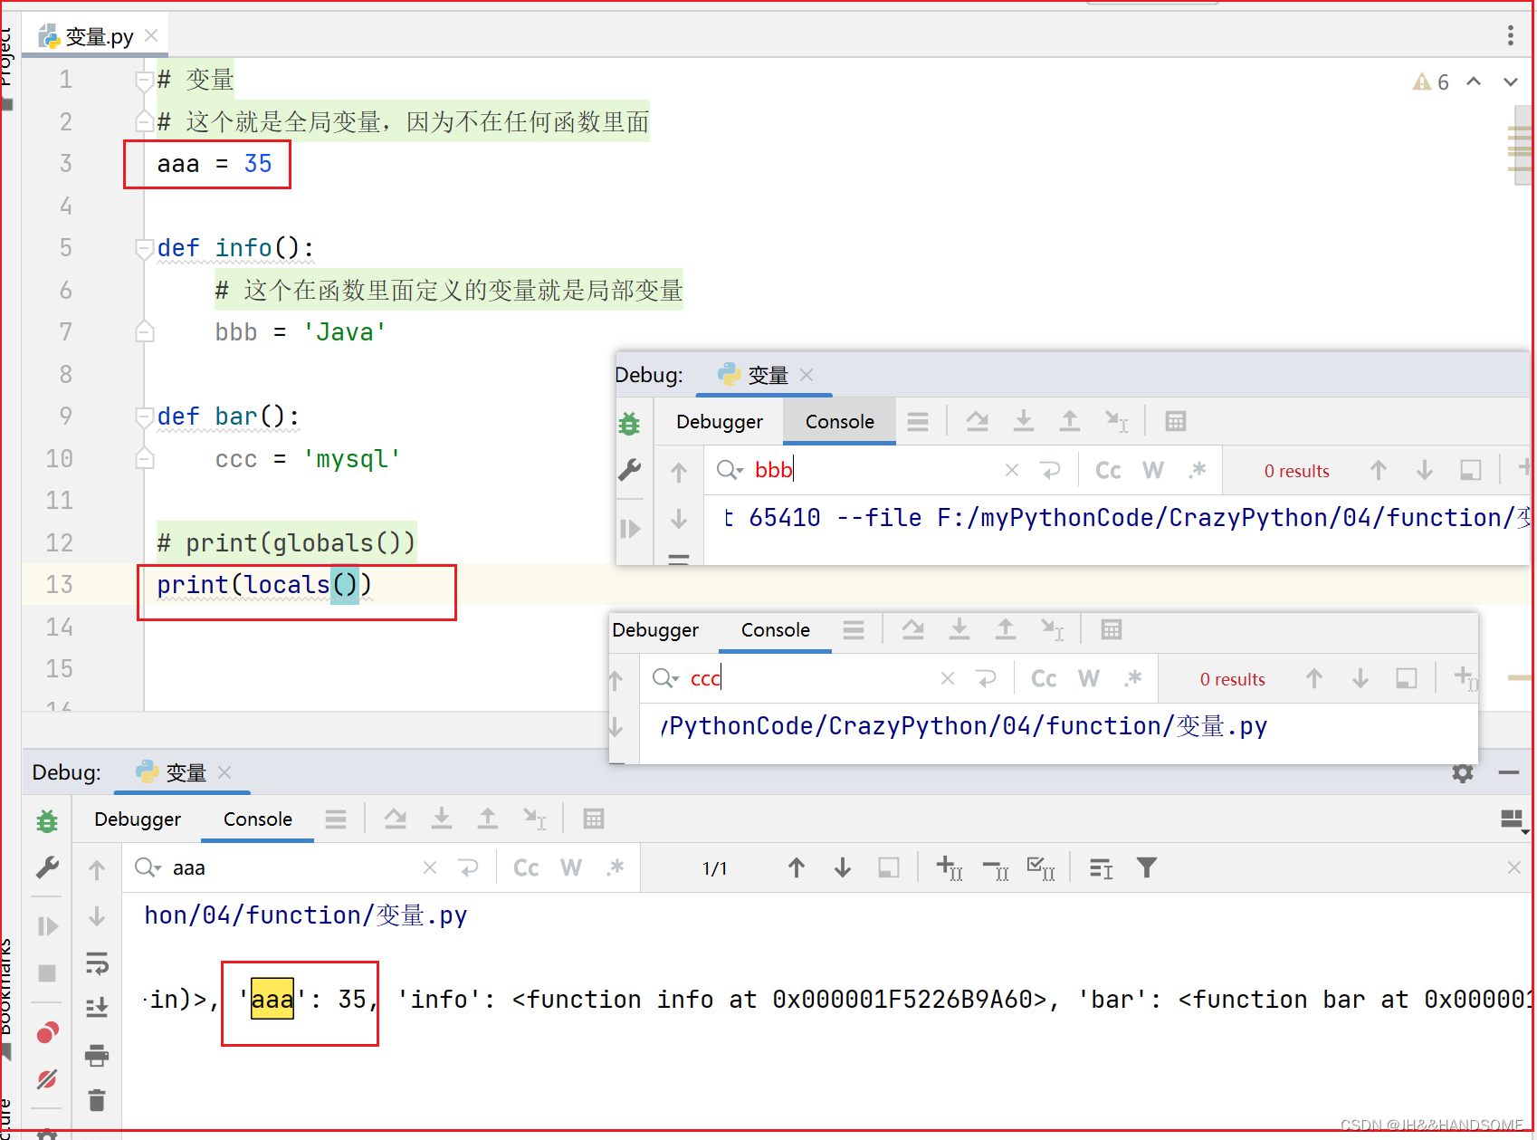The height and width of the screenshot is (1140, 1537).
Task: Select the Debugger tab in the bottom Debug panel
Action: point(138,819)
